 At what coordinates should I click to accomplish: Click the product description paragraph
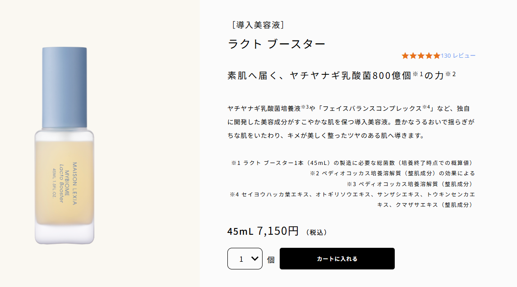(351, 122)
